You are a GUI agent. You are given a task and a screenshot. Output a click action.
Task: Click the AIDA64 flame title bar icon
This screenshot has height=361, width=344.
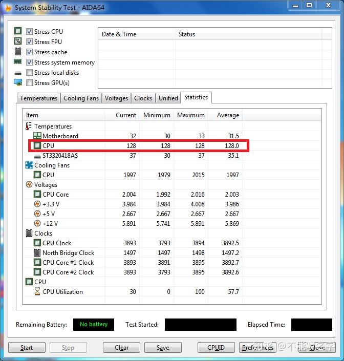8,8
